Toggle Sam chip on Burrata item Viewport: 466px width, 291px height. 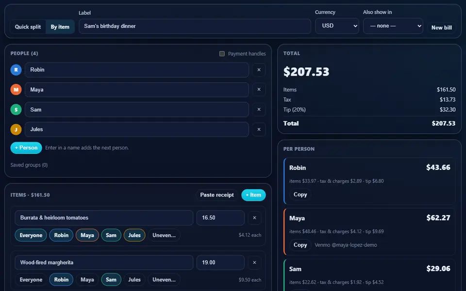point(111,235)
